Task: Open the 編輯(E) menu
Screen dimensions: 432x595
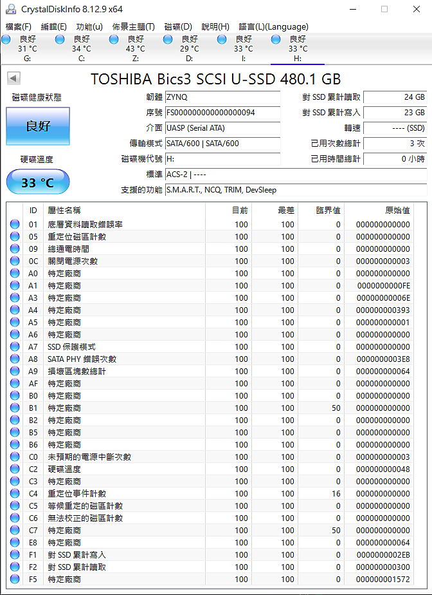Action: click(x=53, y=26)
